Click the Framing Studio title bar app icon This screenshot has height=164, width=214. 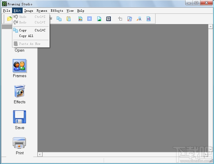click(x=4, y=4)
